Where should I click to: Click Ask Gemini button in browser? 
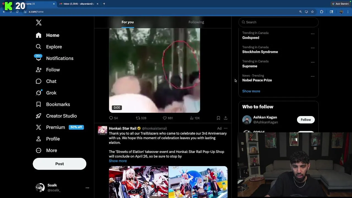(340, 4)
